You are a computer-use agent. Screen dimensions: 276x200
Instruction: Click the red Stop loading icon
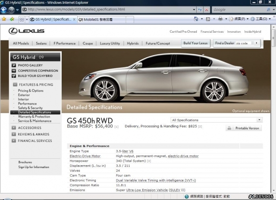(207, 9)
